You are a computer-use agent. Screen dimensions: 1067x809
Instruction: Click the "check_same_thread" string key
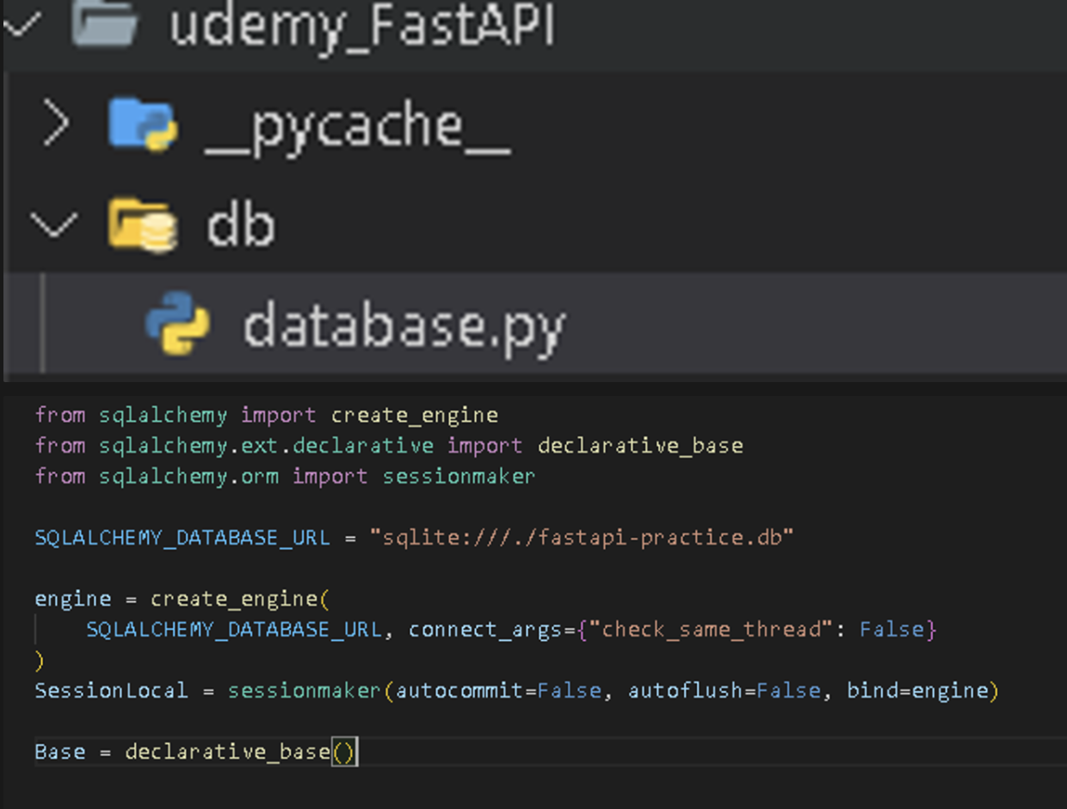[712, 629]
